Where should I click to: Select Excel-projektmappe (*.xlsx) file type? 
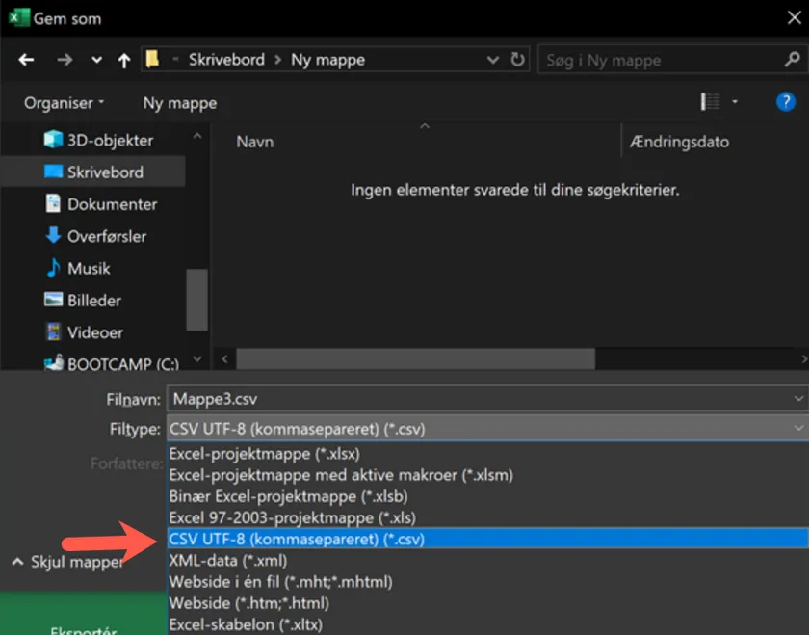pyautogui.click(x=263, y=453)
